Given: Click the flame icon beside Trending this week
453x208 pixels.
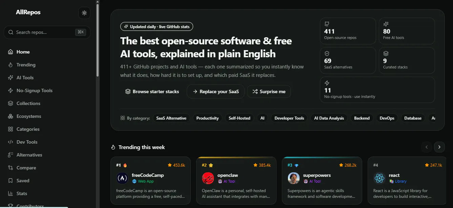Looking at the screenshot, I should click(x=114, y=147).
